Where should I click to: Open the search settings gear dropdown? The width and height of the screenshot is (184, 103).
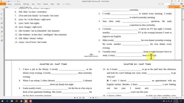[x=174, y=4]
